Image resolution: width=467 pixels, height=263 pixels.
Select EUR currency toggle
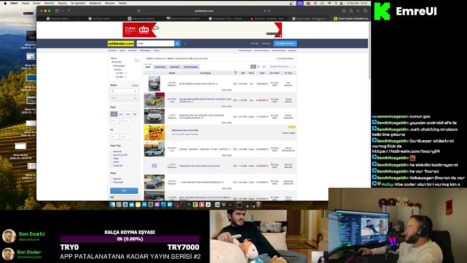128,114
